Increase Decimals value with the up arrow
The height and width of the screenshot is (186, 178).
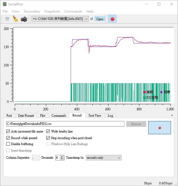[62, 156]
